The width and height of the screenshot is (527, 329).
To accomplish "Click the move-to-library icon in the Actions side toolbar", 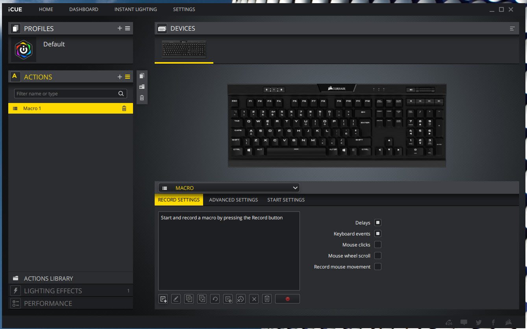I will coord(142,86).
